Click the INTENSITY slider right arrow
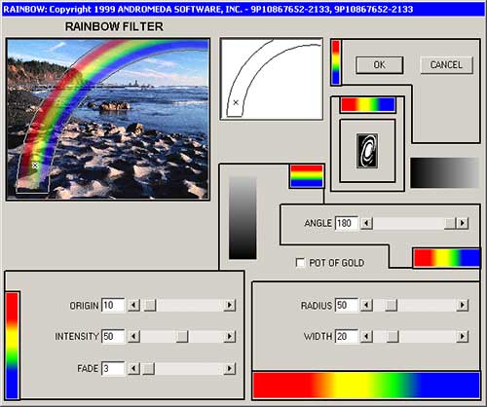 [x=230, y=336]
